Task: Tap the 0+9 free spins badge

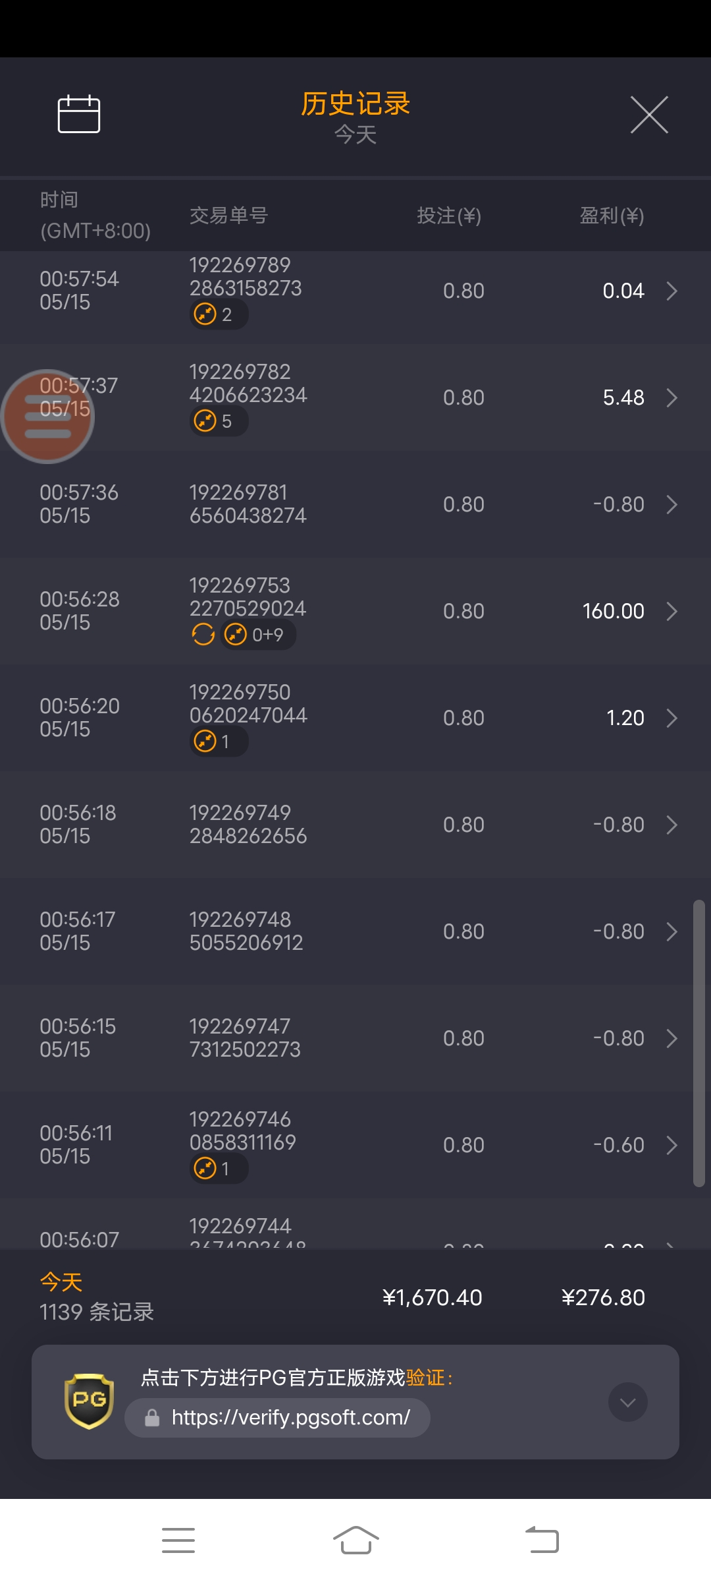Action: click(x=258, y=635)
